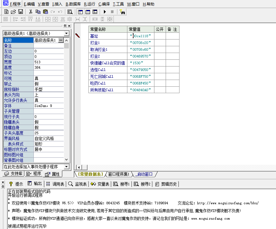This screenshot has height=229, width=276.
Task: Open the V.查看 menu
Action: [x=43, y=4]
